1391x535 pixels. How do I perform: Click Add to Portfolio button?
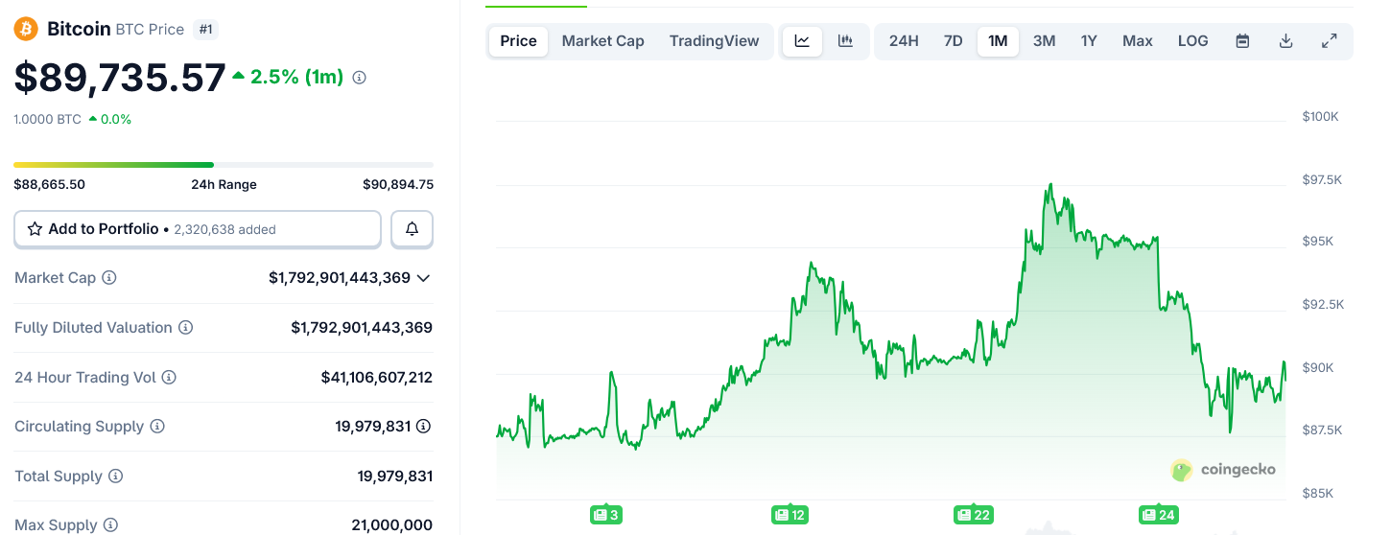pos(198,229)
